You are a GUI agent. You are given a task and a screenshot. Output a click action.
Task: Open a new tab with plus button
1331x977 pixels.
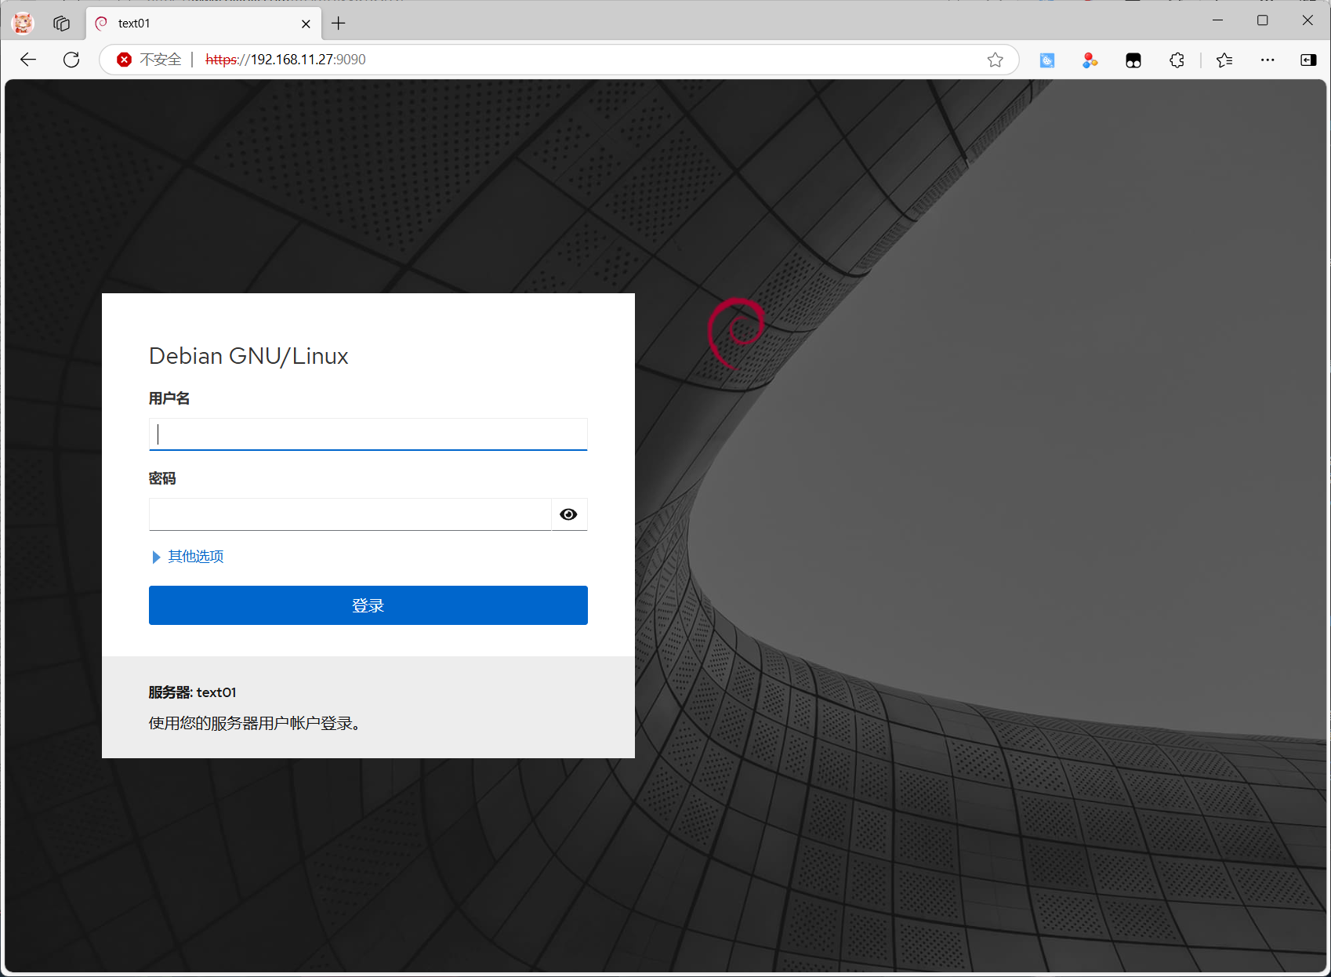[338, 24]
